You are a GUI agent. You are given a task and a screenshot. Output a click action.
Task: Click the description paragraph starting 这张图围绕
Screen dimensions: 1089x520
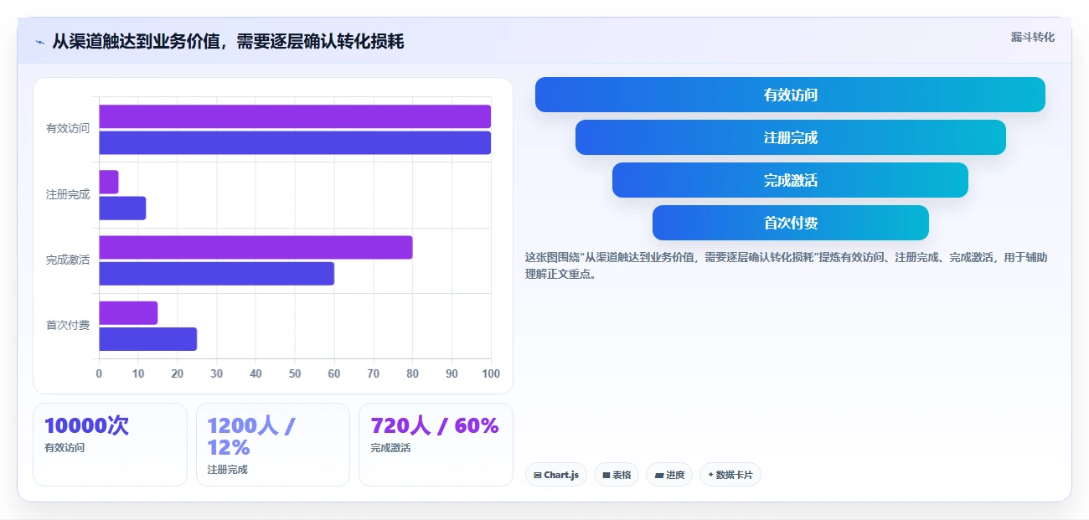coord(786,265)
